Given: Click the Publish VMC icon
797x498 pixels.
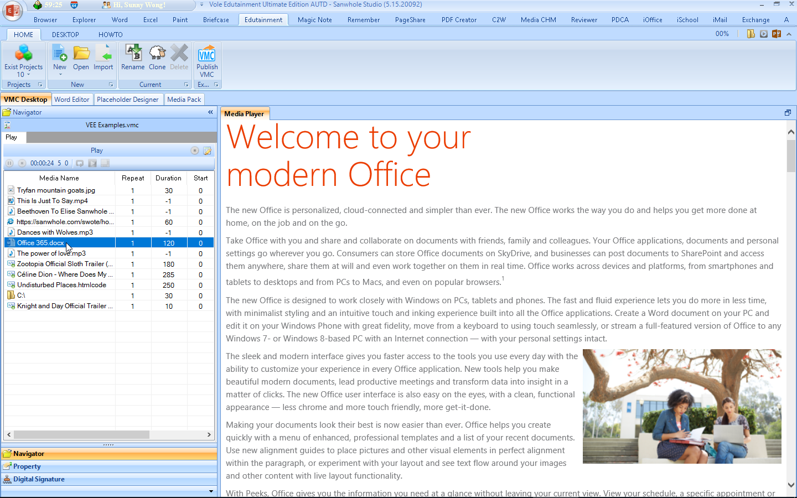Looking at the screenshot, I should (207, 55).
